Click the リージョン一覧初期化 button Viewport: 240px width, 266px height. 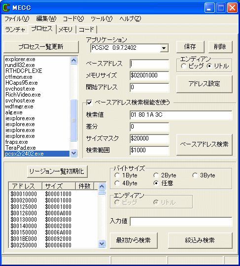[57, 171]
